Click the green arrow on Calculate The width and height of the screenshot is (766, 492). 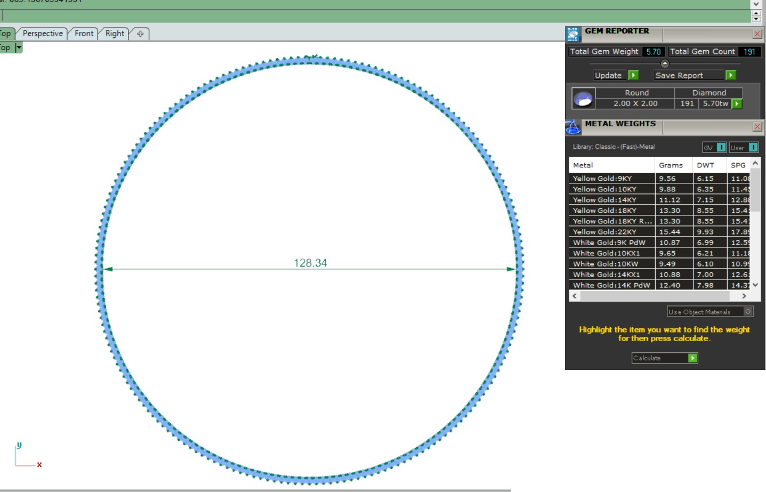point(692,358)
